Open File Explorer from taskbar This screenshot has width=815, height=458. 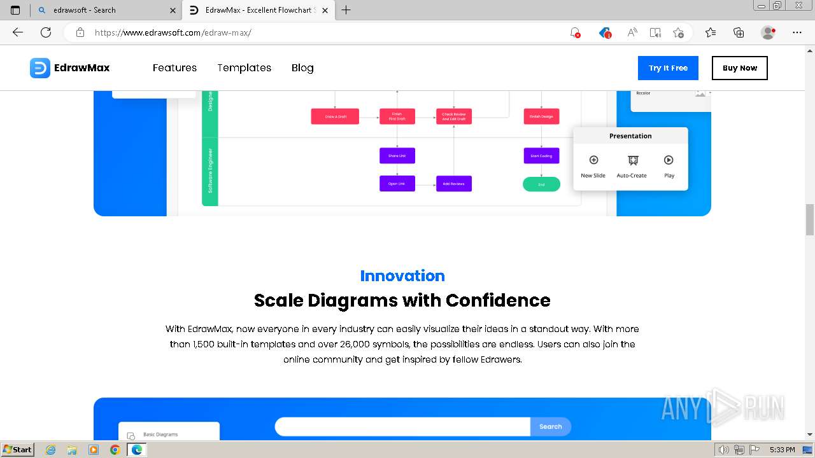pyautogui.click(x=72, y=450)
